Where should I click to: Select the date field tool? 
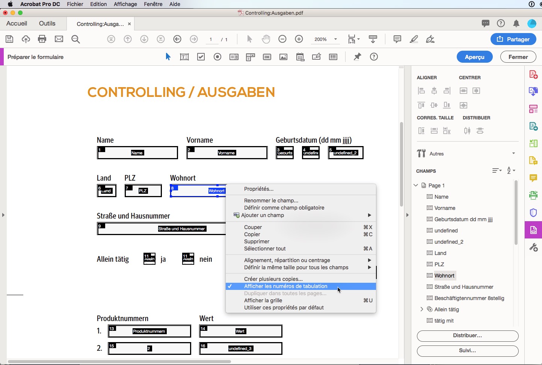point(300,57)
